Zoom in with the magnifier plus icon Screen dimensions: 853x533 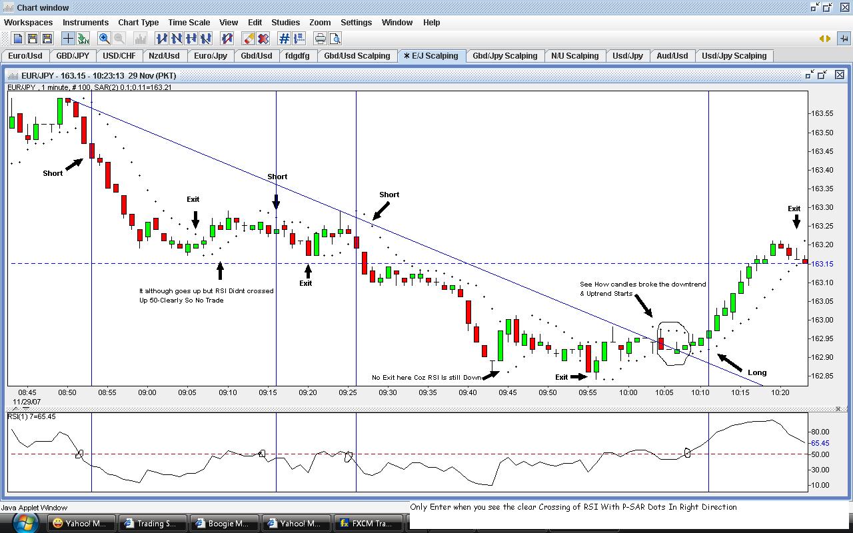104,39
